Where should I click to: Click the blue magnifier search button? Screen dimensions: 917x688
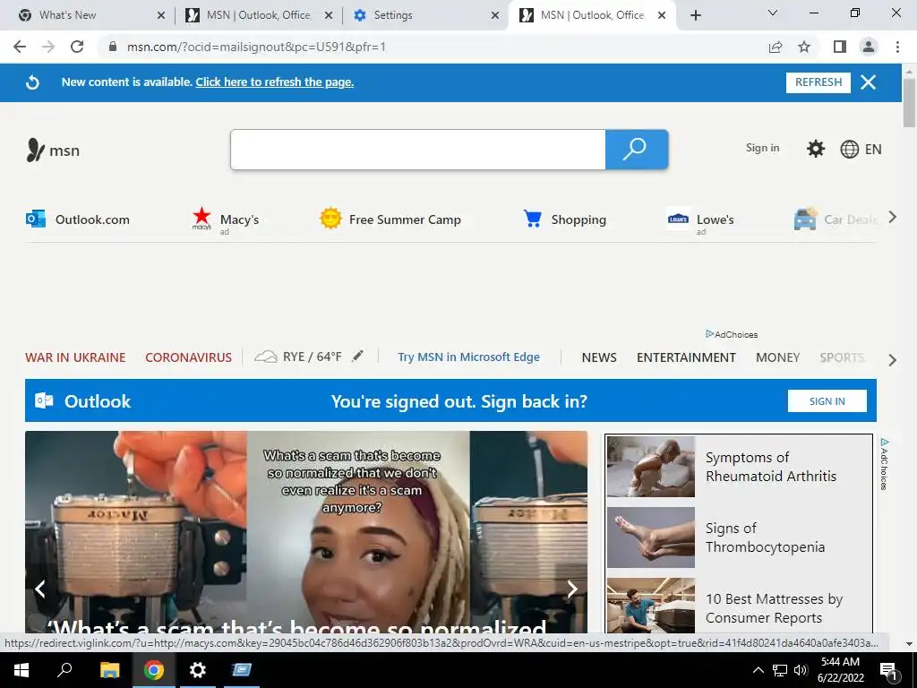click(637, 150)
